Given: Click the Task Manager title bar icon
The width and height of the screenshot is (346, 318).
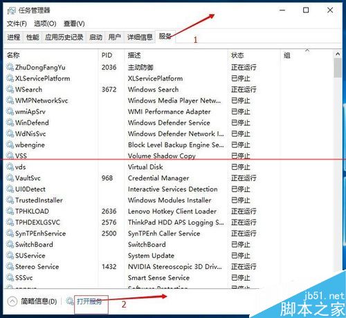Looking at the screenshot, I should (x=12, y=10).
